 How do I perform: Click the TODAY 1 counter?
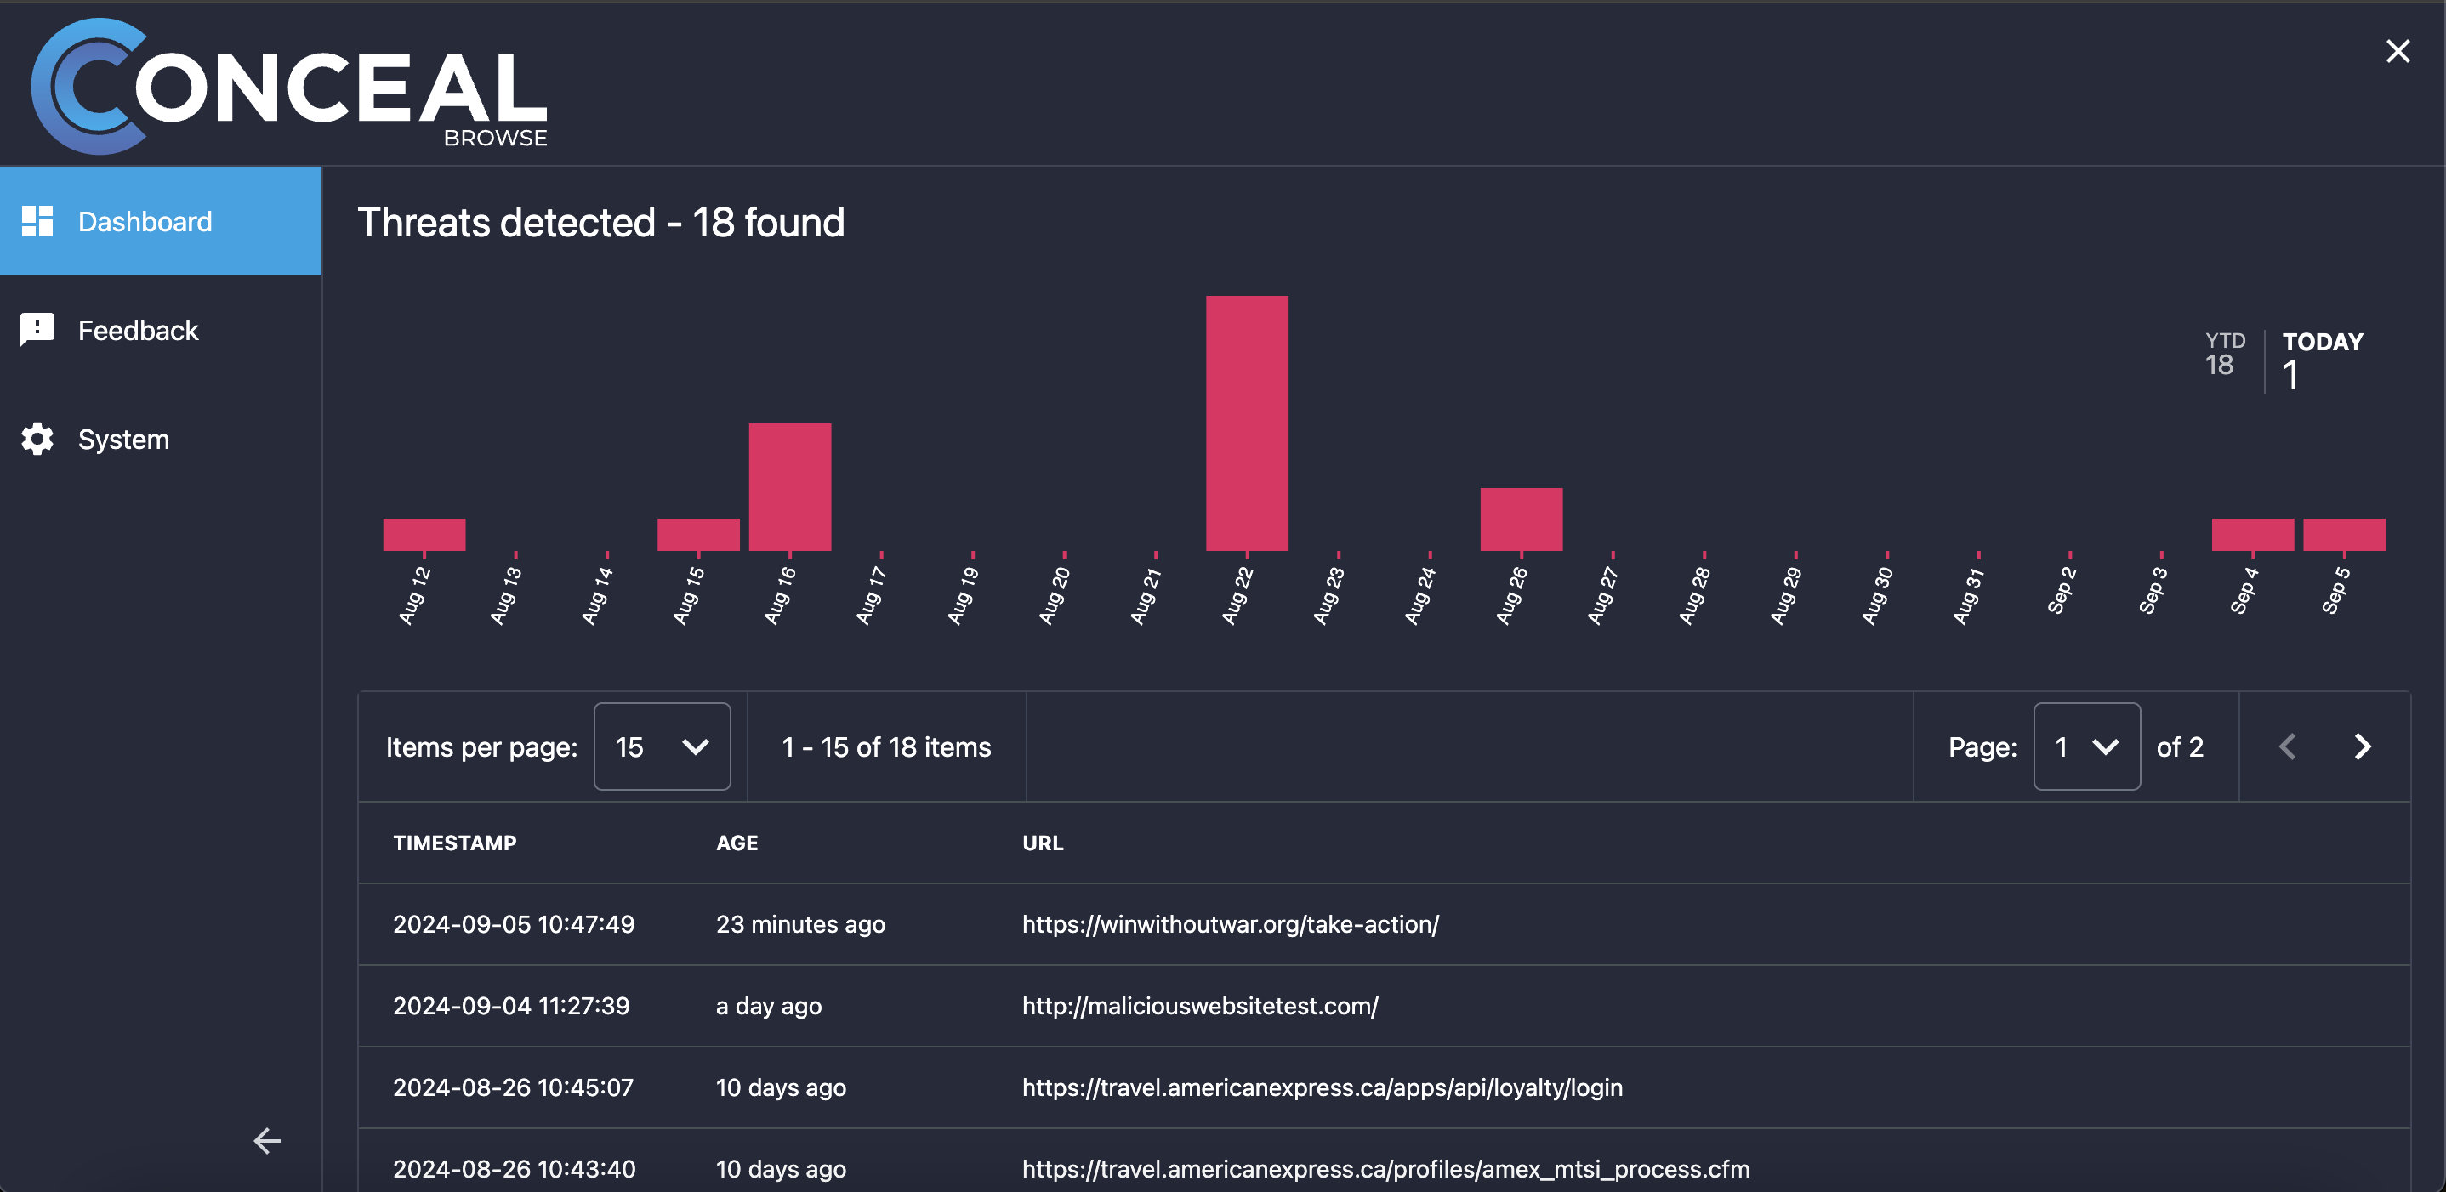point(2323,360)
